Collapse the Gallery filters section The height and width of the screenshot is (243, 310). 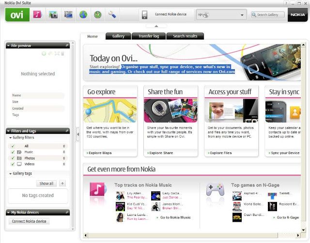tap(10, 138)
